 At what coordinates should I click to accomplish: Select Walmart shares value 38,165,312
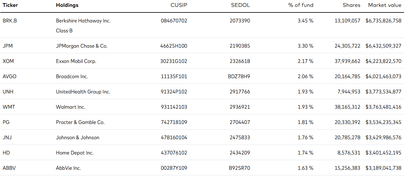[x=347, y=107]
